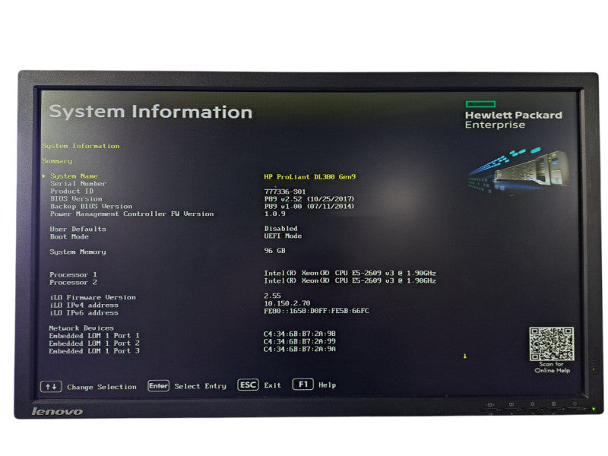Click the up/down arrows key icon

[x=51, y=387]
